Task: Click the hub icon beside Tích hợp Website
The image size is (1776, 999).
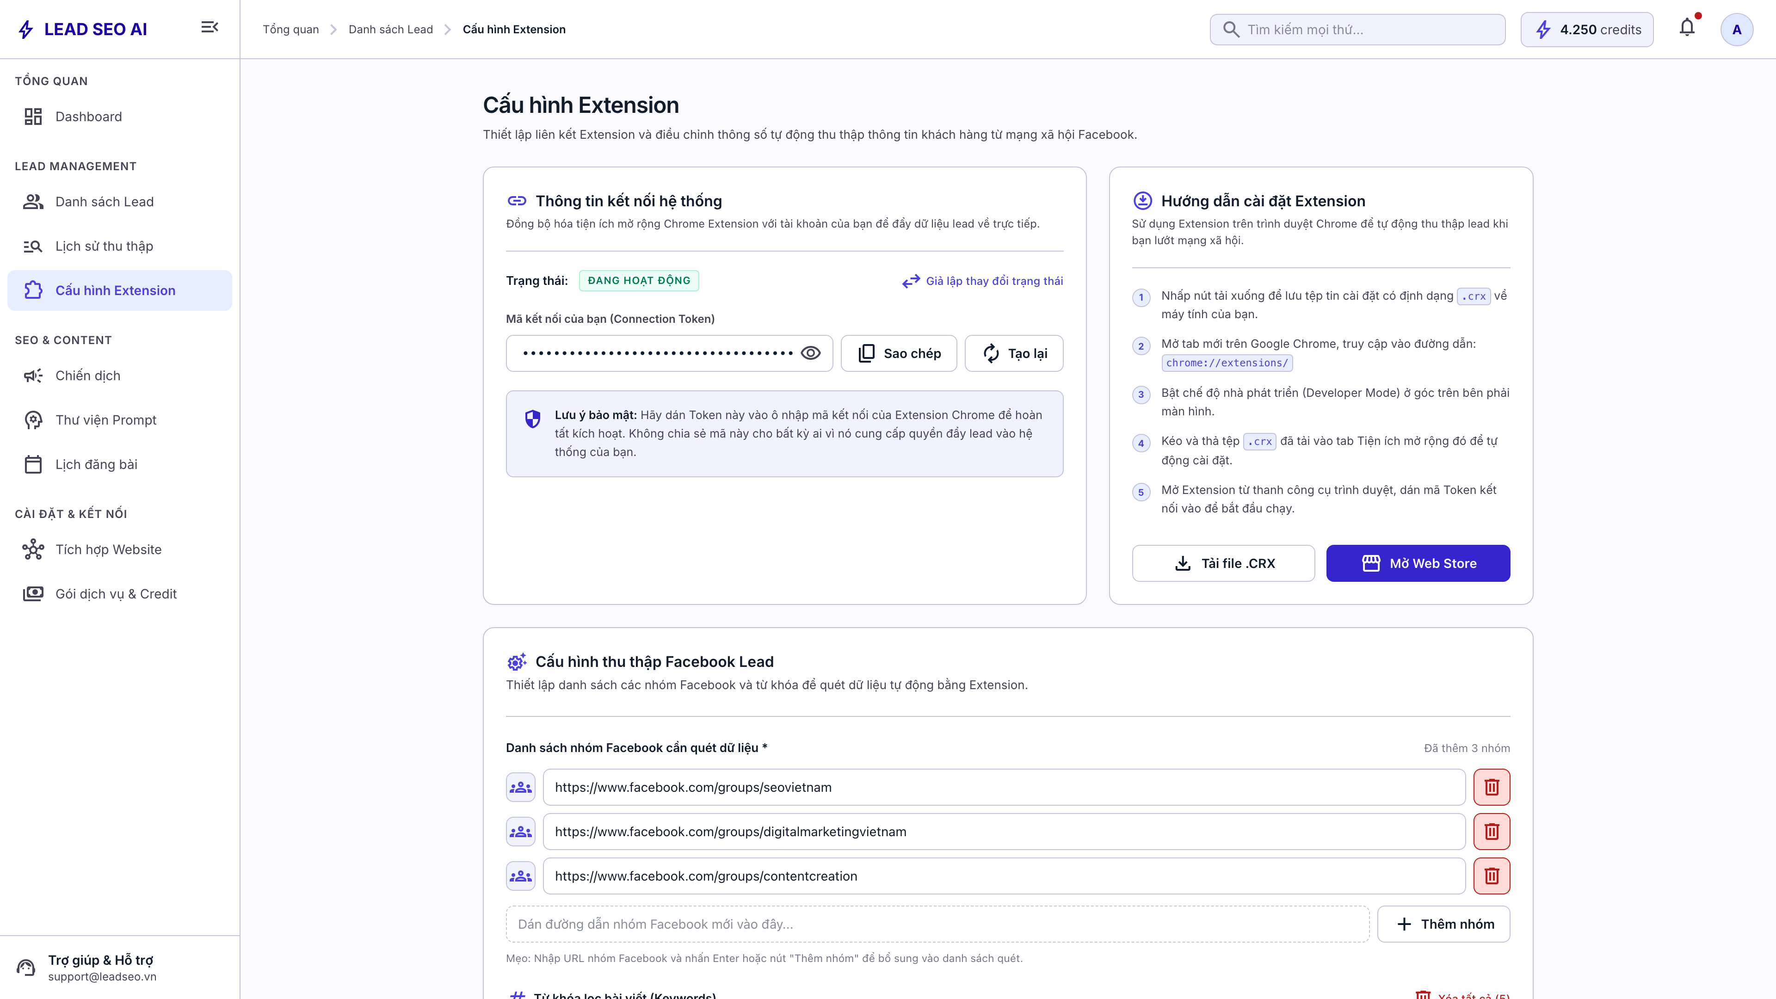Action: (x=33, y=549)
